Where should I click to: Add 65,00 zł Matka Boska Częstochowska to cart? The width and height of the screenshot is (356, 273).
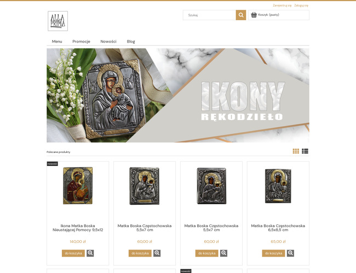tap(274, 253)
